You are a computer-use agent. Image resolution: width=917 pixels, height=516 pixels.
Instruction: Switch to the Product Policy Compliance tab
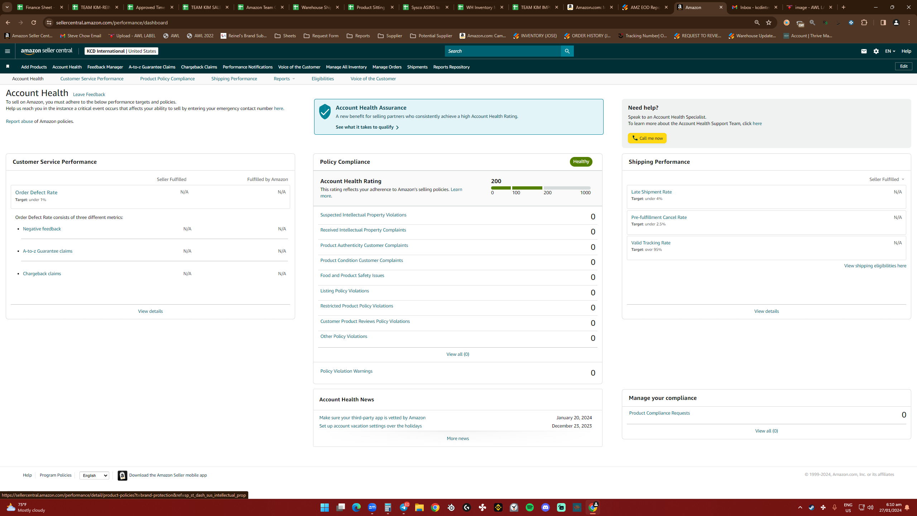coord(167,79)
